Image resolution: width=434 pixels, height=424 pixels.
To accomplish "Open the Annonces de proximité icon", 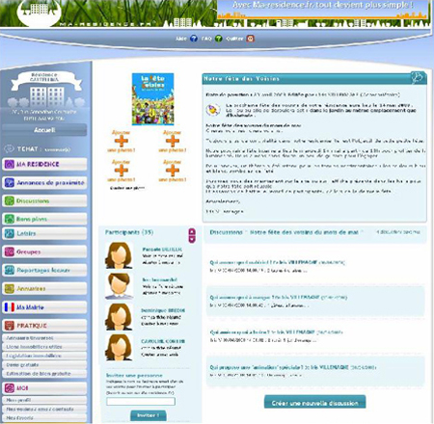I will pyautogui.click(x=9, y=182).
